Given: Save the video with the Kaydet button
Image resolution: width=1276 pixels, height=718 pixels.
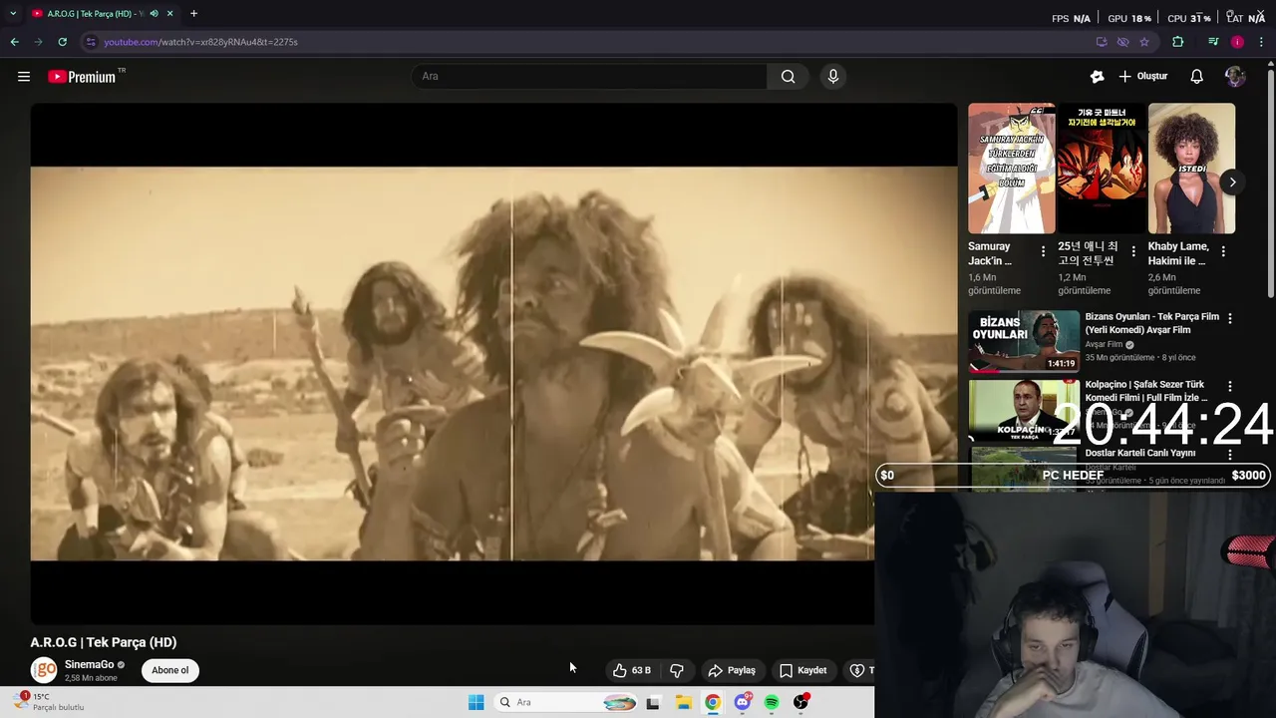Looking at the screenshot, I should 803,670.
